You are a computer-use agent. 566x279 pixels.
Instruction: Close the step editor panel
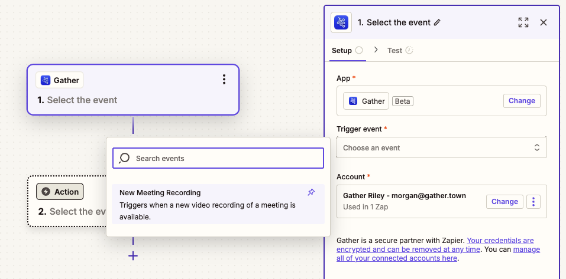click(544, 22)
